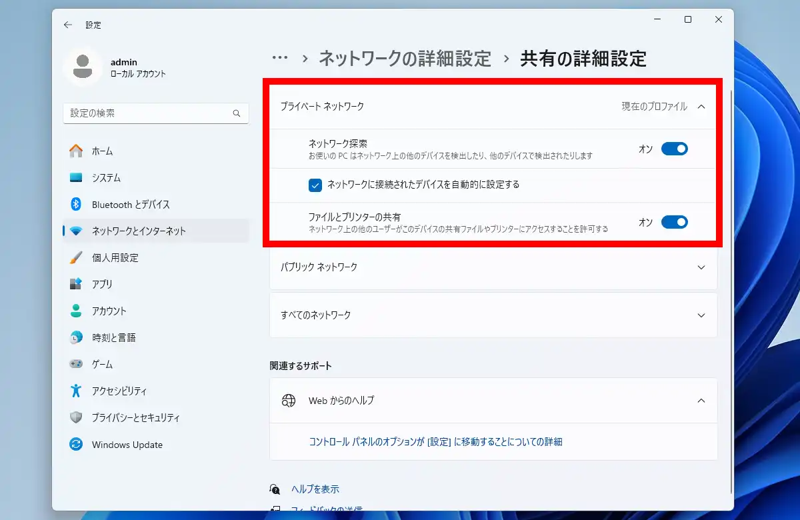The height and width of the screenshot is (520, 800).
Task: Click the ネットワークとインターネット Wi-Fi icon
Action: click(x=76, y=231)
